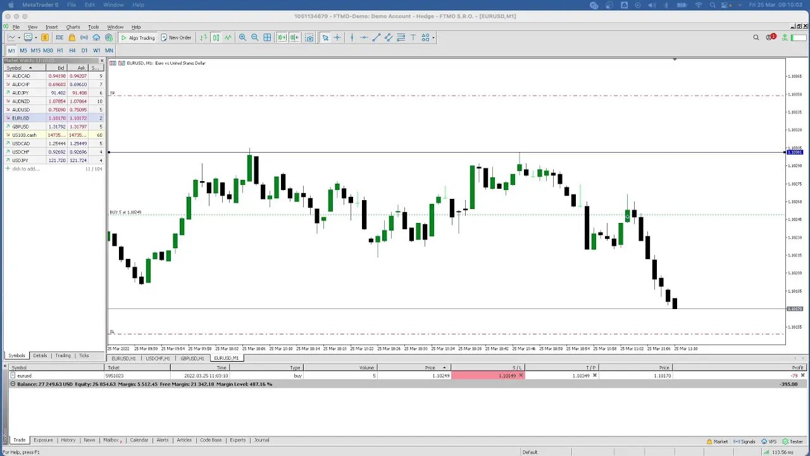Switch to USDCHF,H1 chart tab
810x456 pixels.
click(158, 358)
